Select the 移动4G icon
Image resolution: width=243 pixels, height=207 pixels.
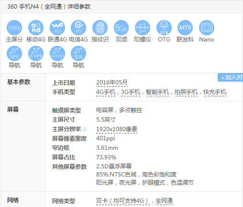[x=36, y=28]
